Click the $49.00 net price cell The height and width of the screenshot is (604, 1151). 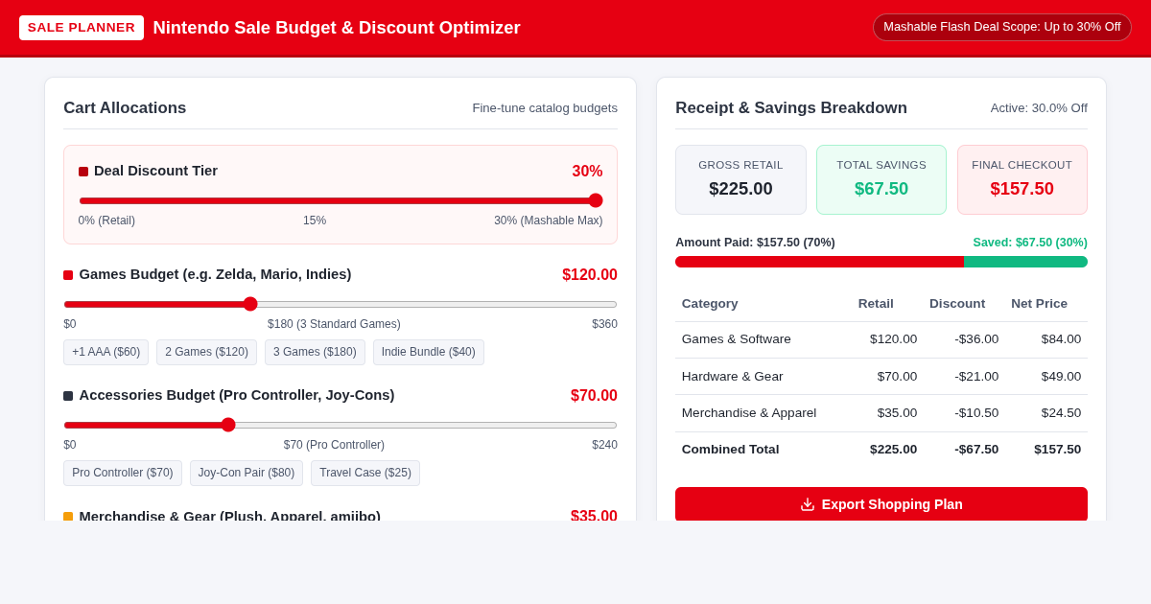(x=1061, y=376)
